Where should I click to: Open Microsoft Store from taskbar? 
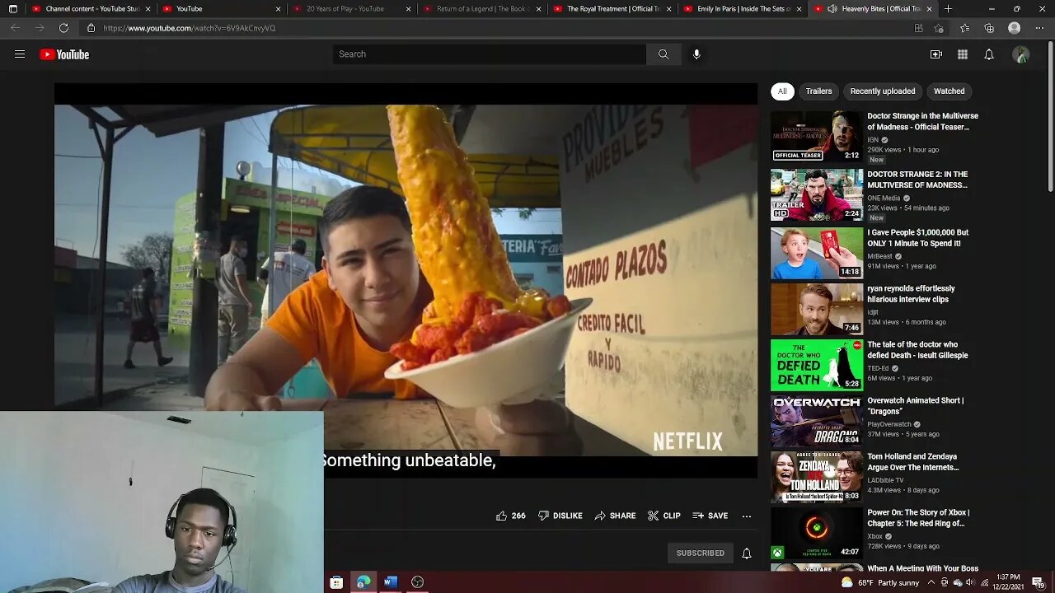click(x=336, y=582)
